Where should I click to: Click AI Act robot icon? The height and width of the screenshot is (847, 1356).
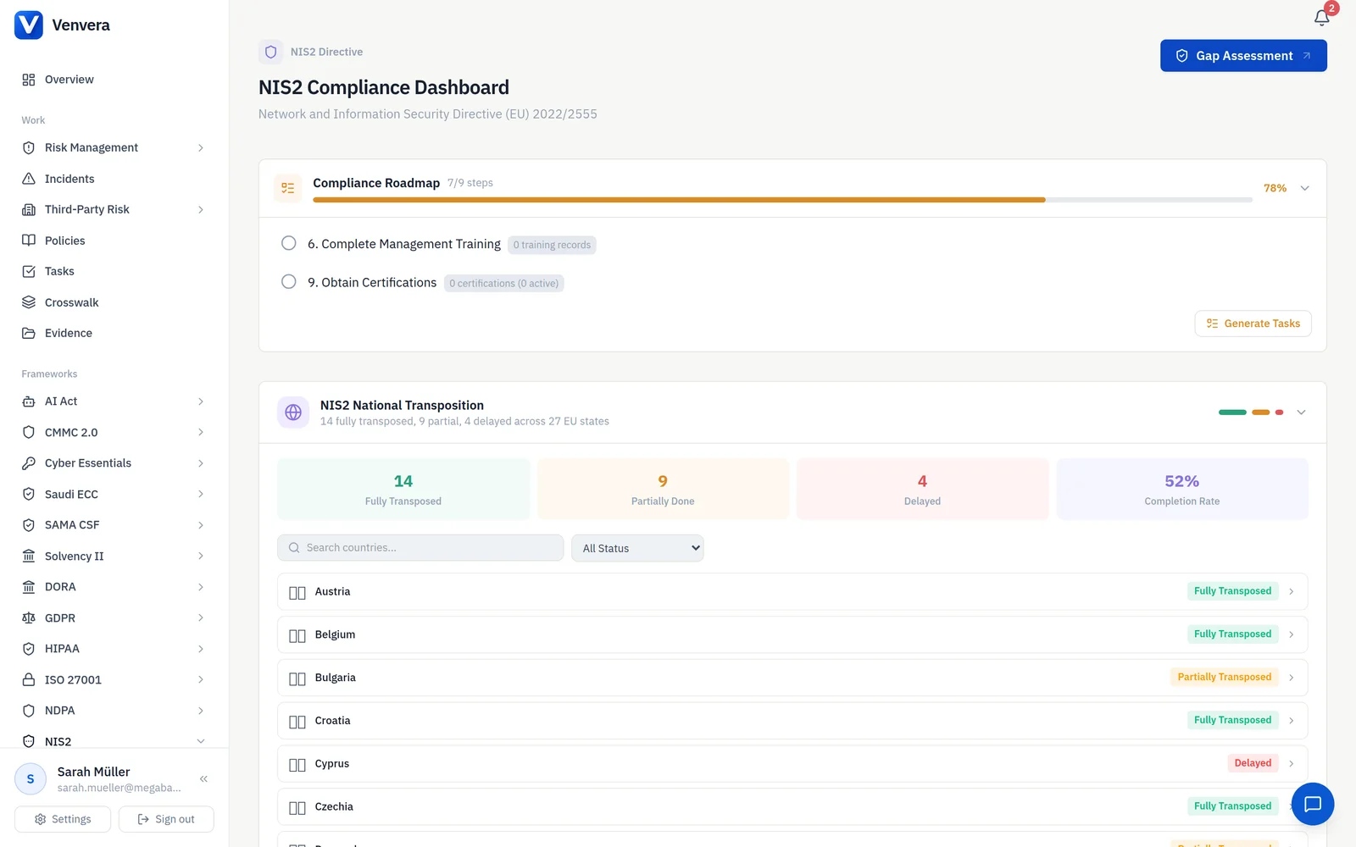click(x=29, y=401)
